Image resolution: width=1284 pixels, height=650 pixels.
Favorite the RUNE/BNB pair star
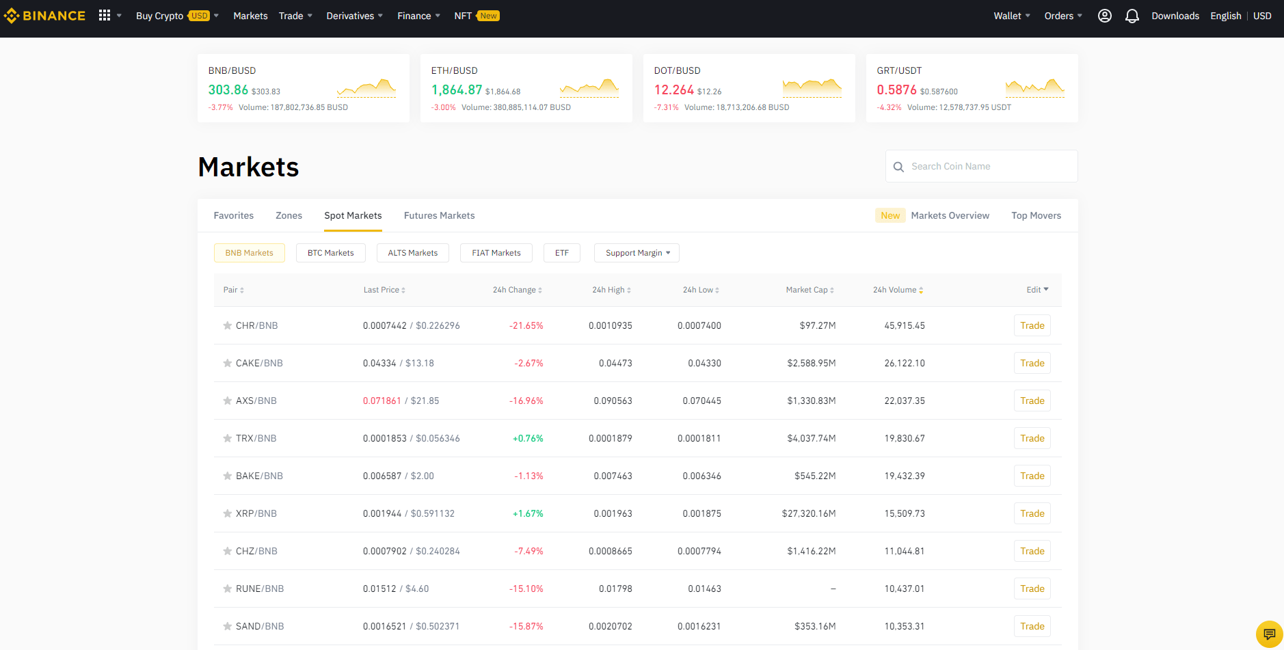pyautogui.click(x=228, y=588)
